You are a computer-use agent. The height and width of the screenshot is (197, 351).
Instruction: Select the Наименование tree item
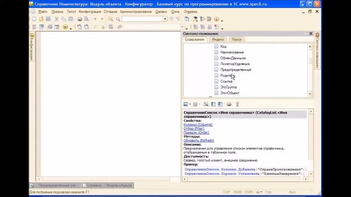[x=232, y=53]
